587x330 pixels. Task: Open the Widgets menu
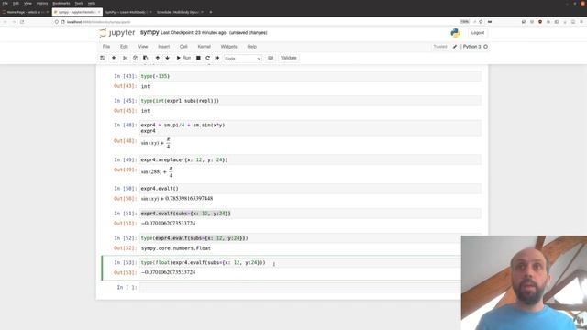[x=228, y=47]
